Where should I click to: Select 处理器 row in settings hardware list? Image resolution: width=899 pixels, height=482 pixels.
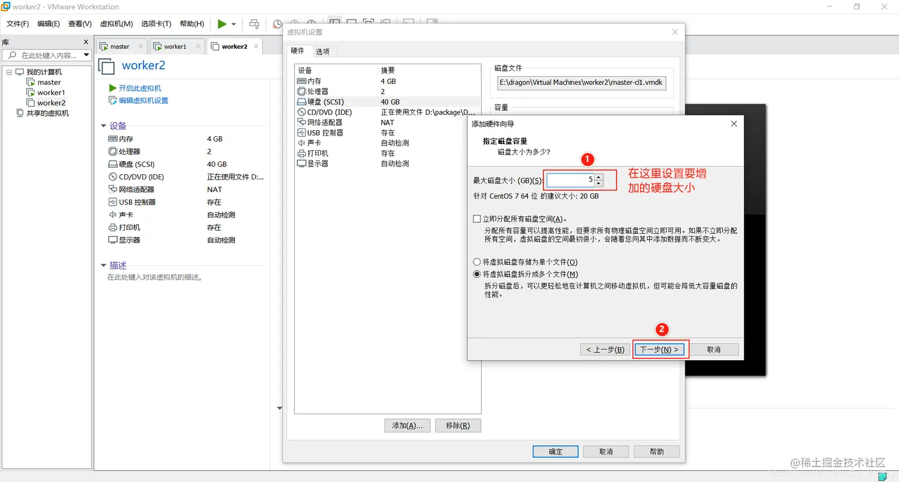pyautogui.click(x=387, y=92)
